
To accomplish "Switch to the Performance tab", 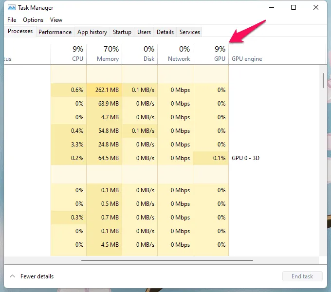I will tap(55, 32).
